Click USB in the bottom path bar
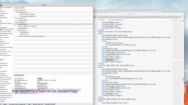This screenshot has height=105, width=188. click(29, 104)
